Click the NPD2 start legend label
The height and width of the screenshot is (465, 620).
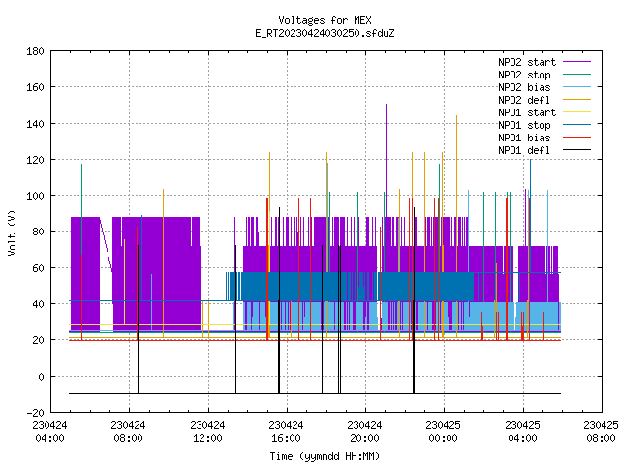click(527, 62)
